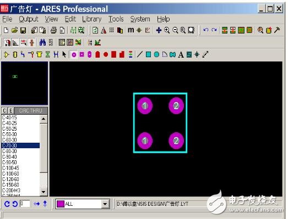Viewport: 288px width, 219px height.
Task: Open a layout with the folder icon
Action: pyautogui.click(x=15, y=30)
